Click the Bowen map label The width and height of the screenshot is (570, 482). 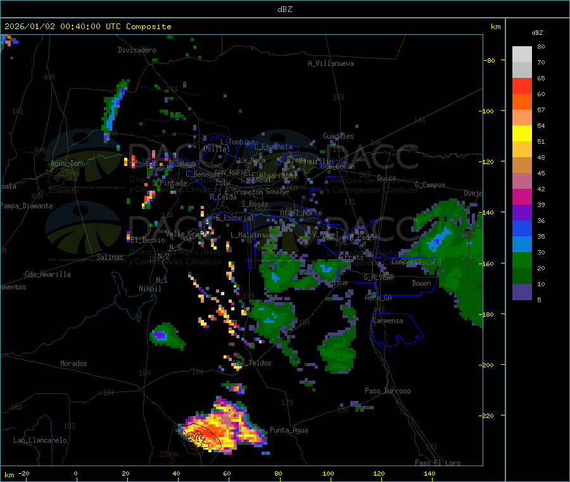coord(422,283)
